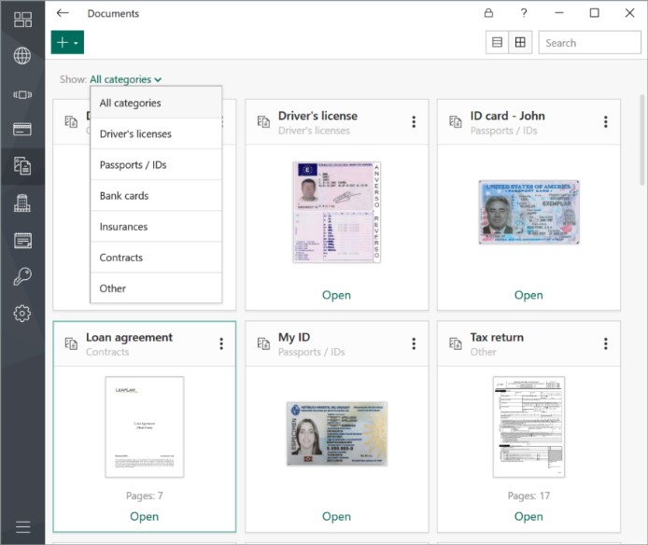Open the Driver's license card options menu
Viewport: 648px width, 545px height.
[414, 122]
